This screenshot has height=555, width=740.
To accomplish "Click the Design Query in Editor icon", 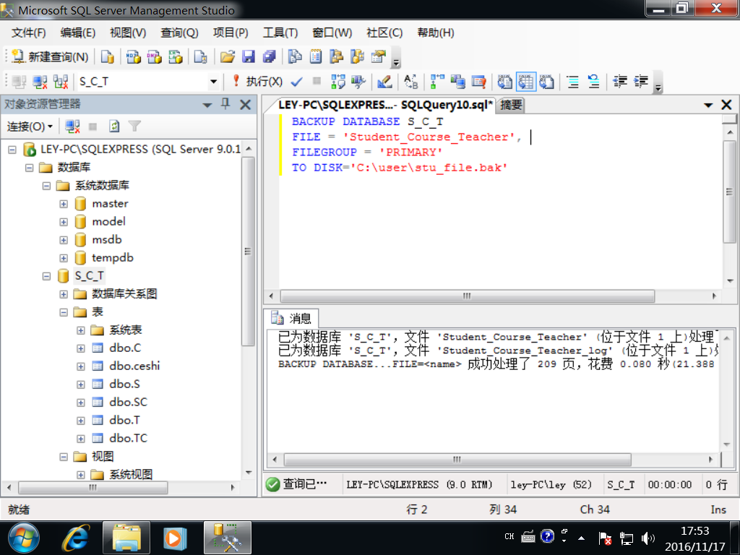I will pos(384,82).
